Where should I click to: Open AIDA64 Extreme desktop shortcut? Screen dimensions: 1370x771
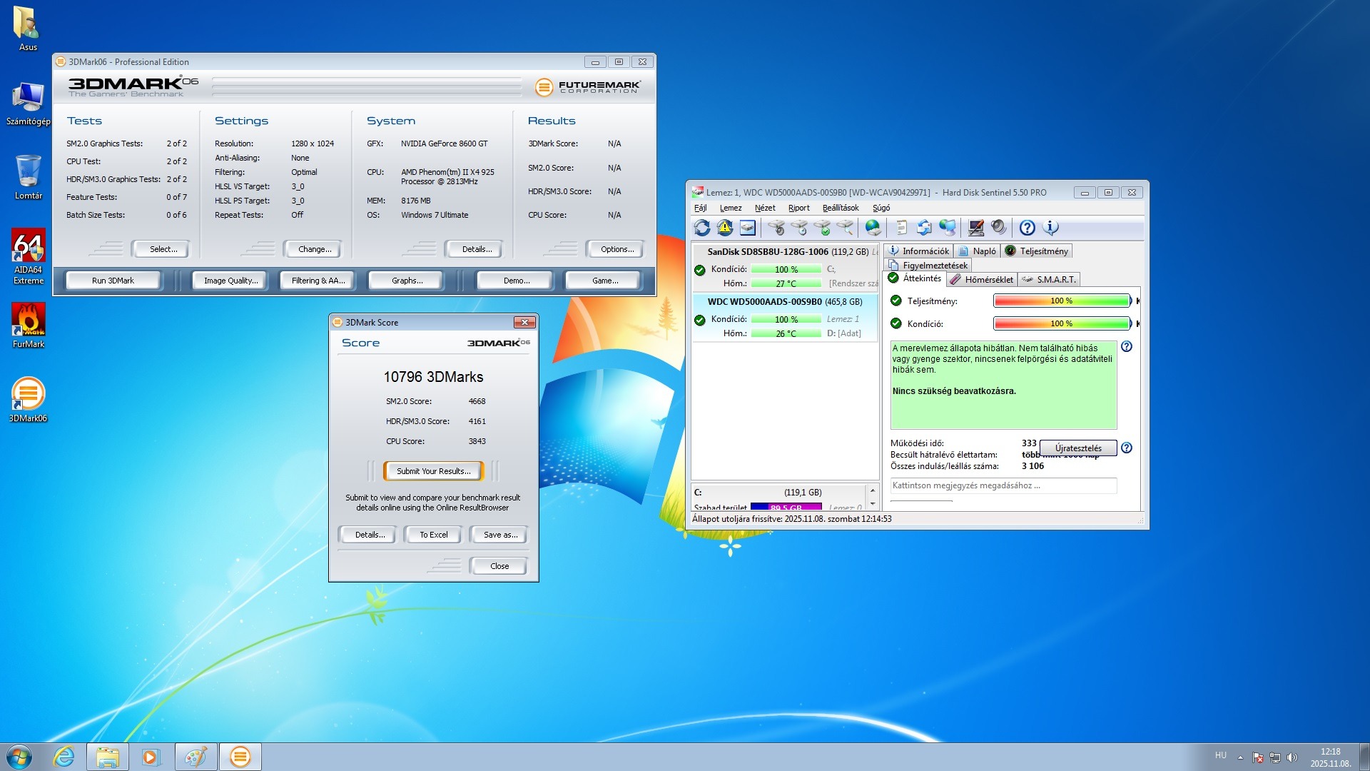[29, 256]
